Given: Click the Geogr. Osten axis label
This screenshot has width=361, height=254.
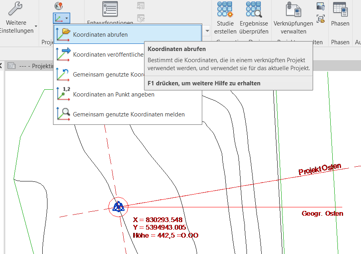Looking at the screenshot, I should click(322, 214).
